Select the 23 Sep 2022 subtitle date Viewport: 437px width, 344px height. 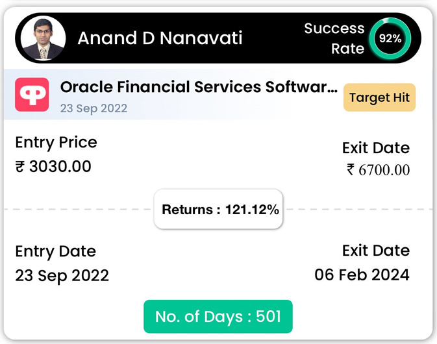[94, 108]
